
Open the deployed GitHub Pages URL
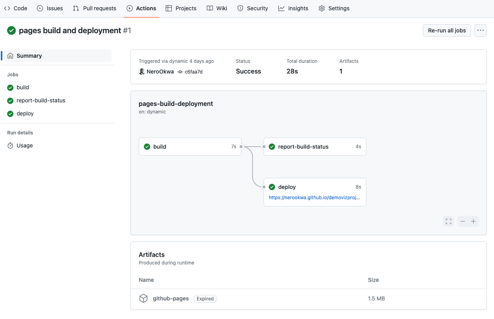pos(314,198)
